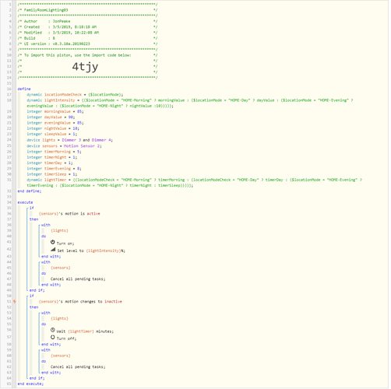Select the integer nightValue = 10 line

pos(53,129)
